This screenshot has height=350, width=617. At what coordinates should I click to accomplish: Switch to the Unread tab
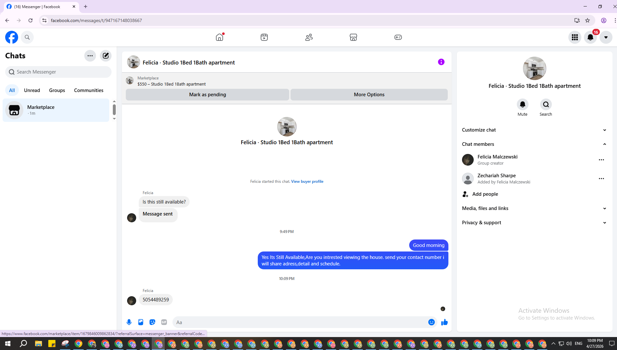click(32, 90)
